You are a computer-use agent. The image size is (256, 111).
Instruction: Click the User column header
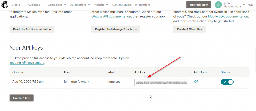click(x=67, y=72)
